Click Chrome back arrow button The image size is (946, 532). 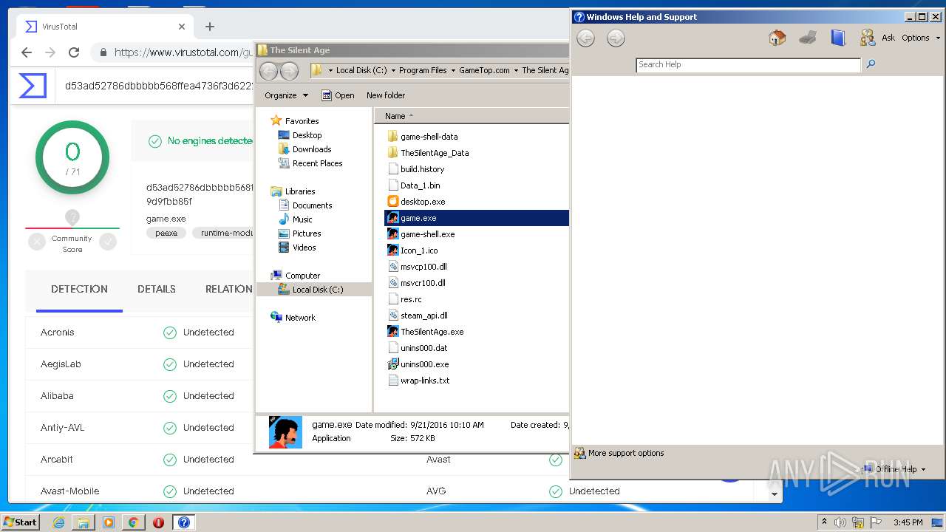click(x=27, y=52)
